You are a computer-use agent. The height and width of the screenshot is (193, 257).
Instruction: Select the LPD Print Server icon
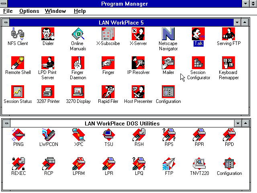pyautogui.click(x=48, y=63)
